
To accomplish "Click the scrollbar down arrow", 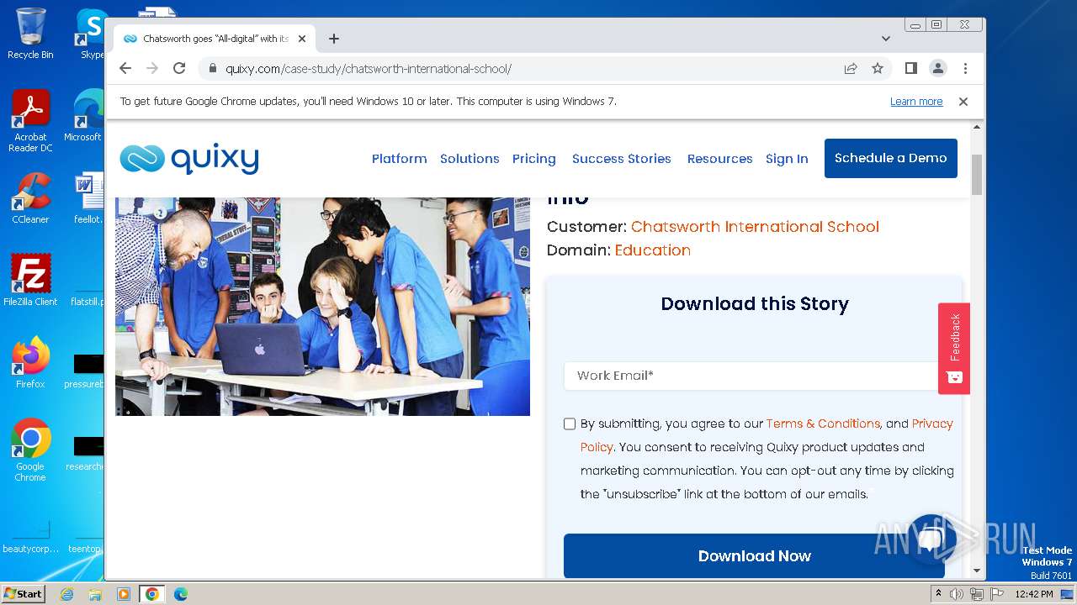I will [x=977, y=571].
